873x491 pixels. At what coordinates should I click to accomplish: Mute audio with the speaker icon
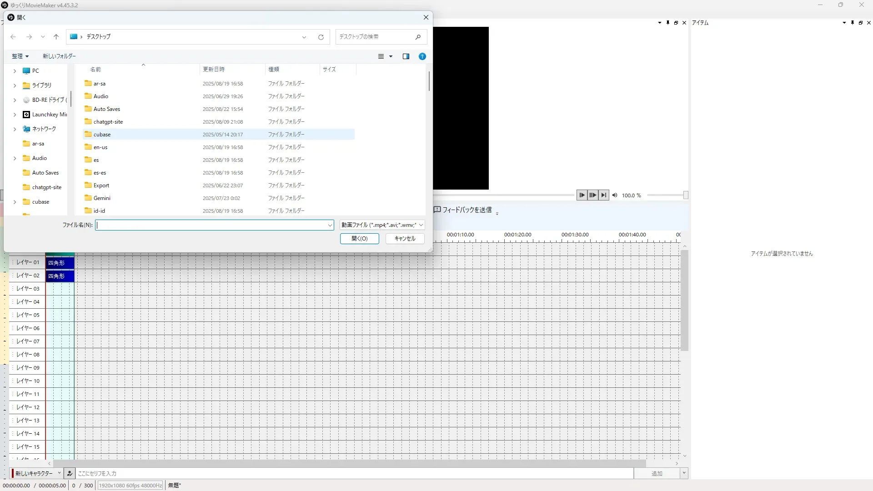pos(615,195)
